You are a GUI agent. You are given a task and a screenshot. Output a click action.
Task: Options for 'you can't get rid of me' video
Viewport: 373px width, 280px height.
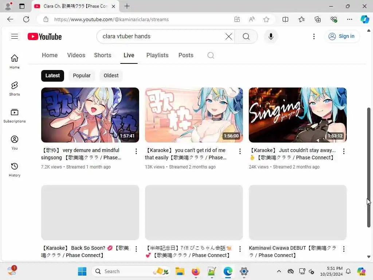coord(240,151)
